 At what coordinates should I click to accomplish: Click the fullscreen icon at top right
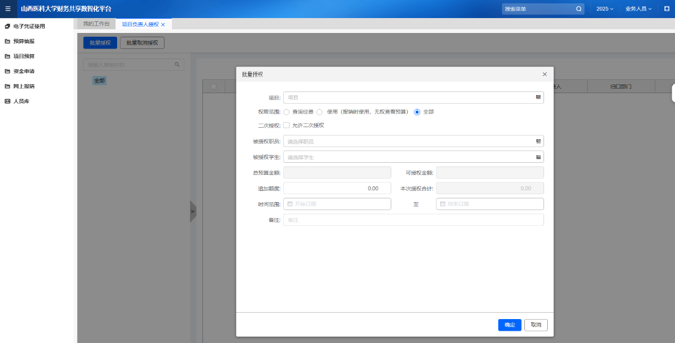[x=666, y=9]
